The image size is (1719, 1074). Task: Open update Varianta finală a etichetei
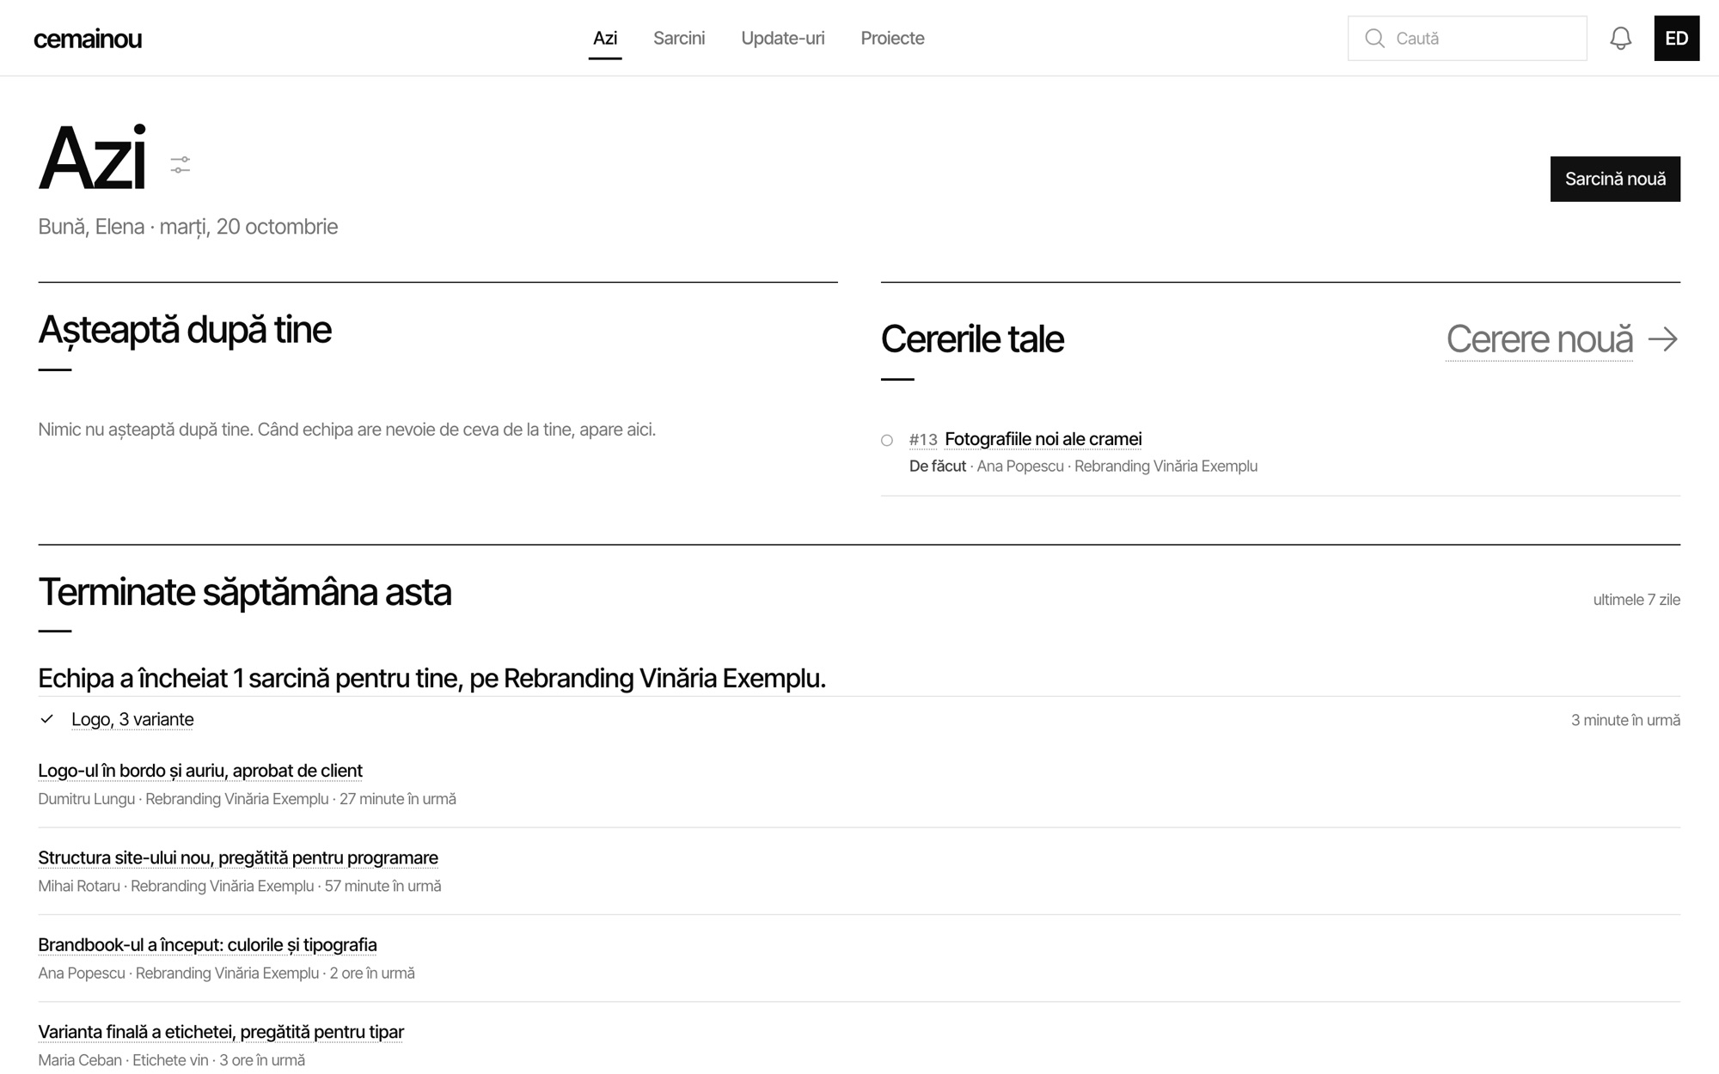[221, 1032]
